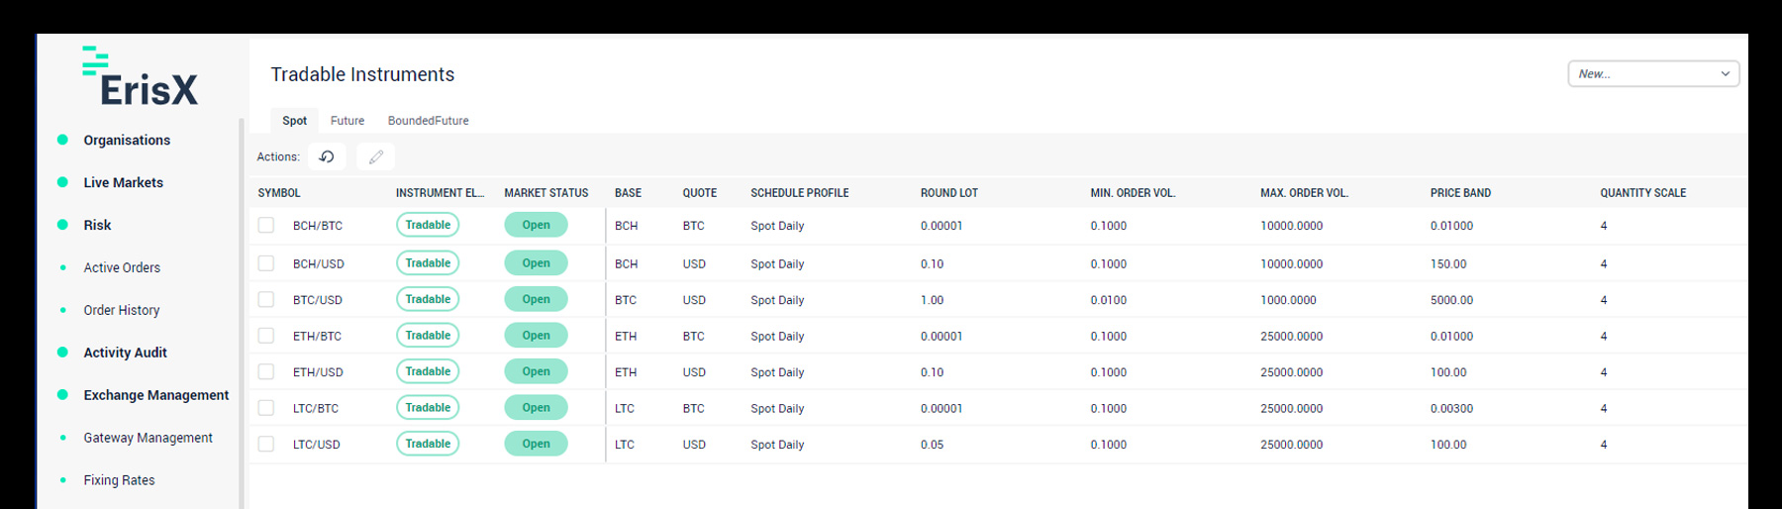Screen dimensions: 1782x509
Task: Tick the BCH/BTC row checkbox
Action: point(266,225)
